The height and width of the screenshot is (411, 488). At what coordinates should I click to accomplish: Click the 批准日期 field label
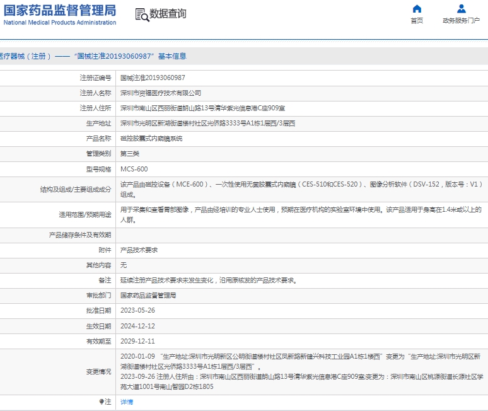pyautogui.click(x=98, y=311)
